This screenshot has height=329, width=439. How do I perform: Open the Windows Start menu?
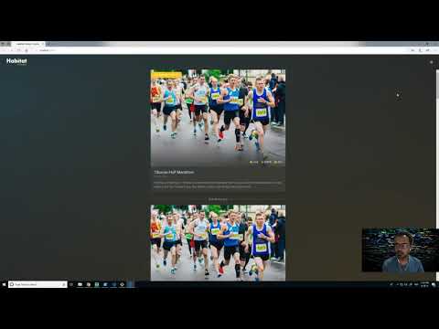tap(4, 284)
